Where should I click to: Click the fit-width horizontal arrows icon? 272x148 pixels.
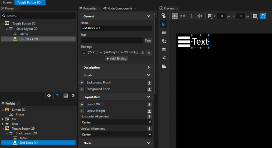[x=183, y=16]
